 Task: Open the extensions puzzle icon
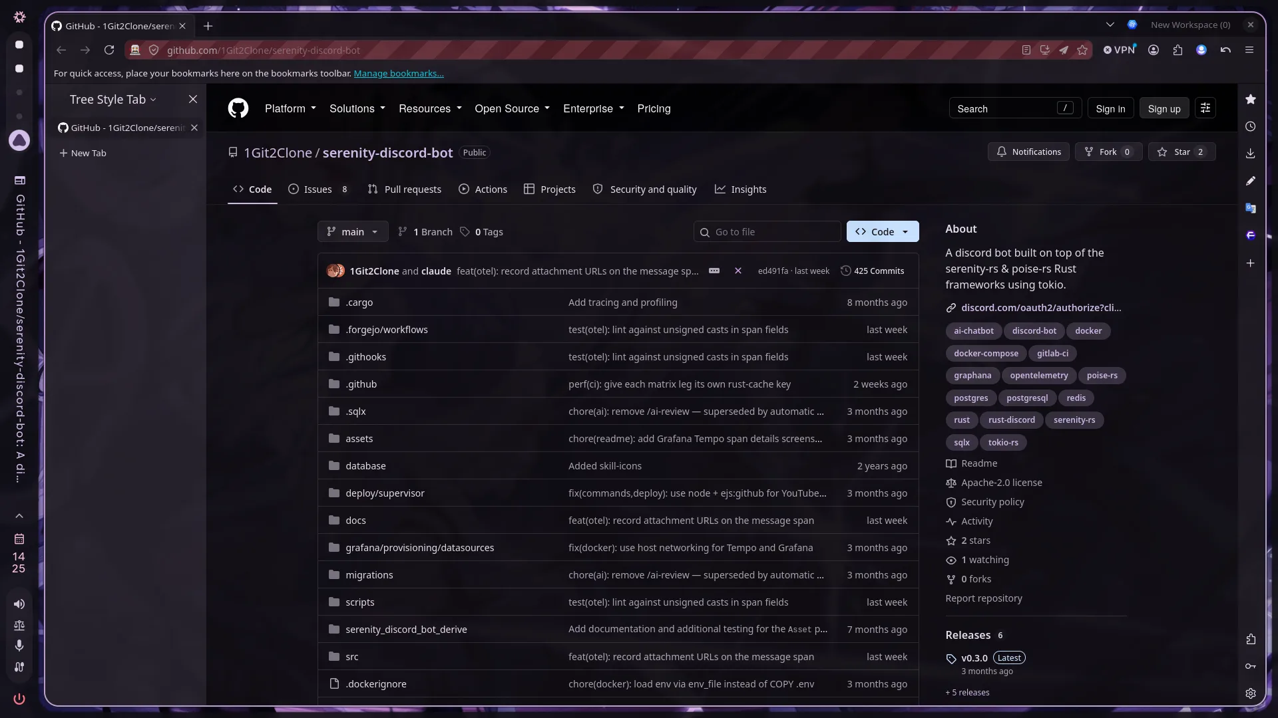[x=1177, y=50]
